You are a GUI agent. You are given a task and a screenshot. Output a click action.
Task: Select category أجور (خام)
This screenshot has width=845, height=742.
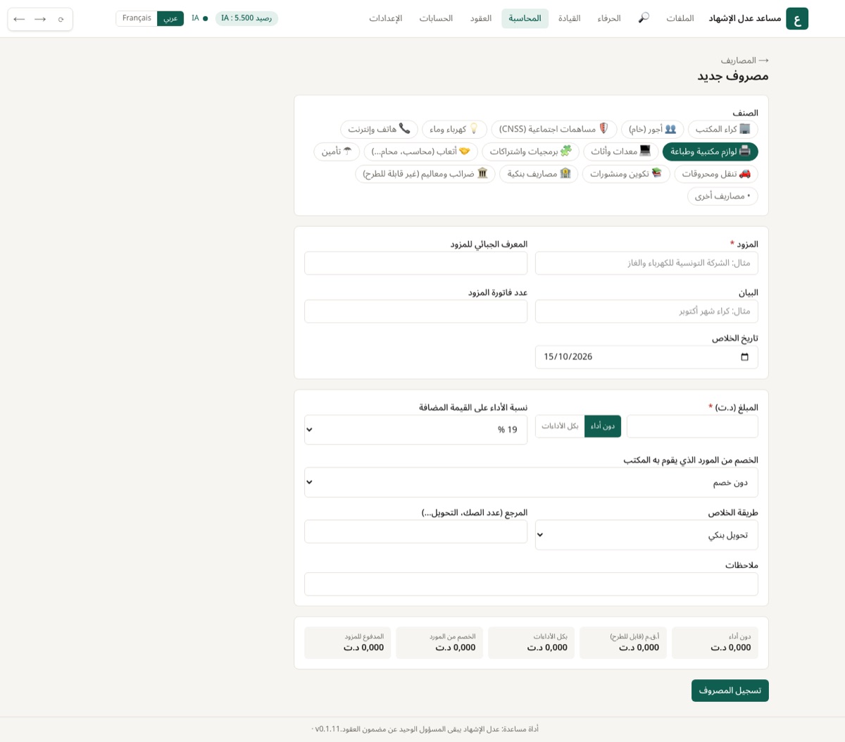[652, 130]
